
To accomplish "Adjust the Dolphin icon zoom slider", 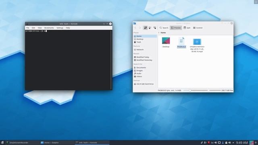I will [x=196, y=90].
